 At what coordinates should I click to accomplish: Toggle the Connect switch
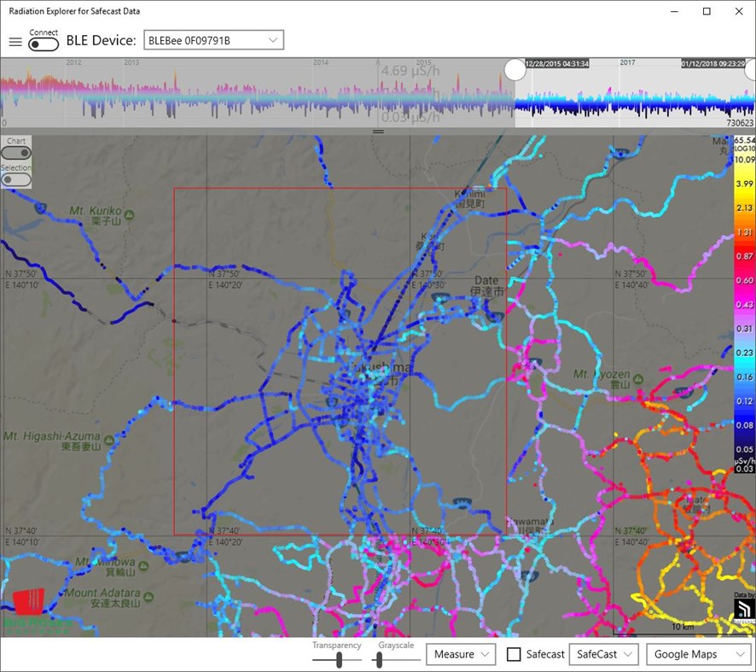[43, 43]
